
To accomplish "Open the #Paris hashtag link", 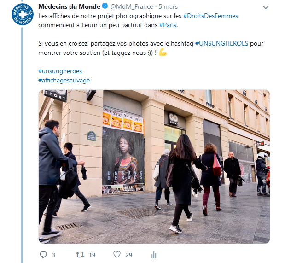I will pos(168,25).
